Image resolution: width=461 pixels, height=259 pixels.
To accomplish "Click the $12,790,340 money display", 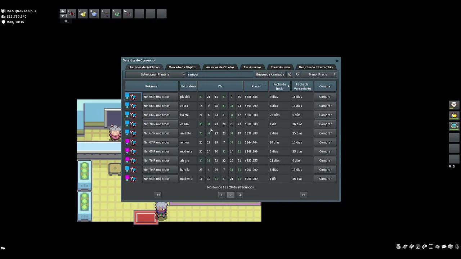I will [17, 17].
